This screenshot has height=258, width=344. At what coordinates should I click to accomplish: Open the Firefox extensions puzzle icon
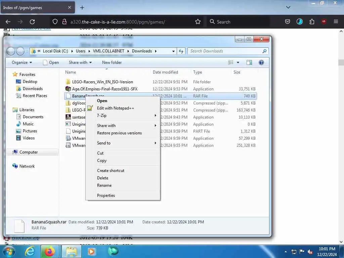(312, 21)
